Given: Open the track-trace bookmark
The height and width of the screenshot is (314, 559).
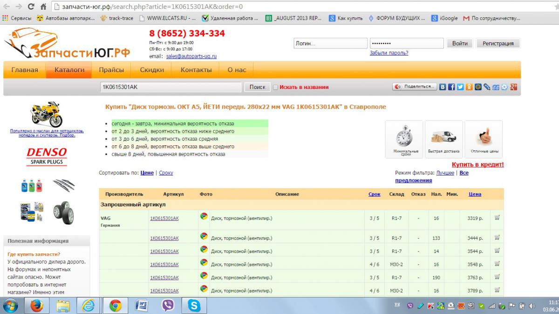Looking at the screenshot, I should [x=117, y=18].
